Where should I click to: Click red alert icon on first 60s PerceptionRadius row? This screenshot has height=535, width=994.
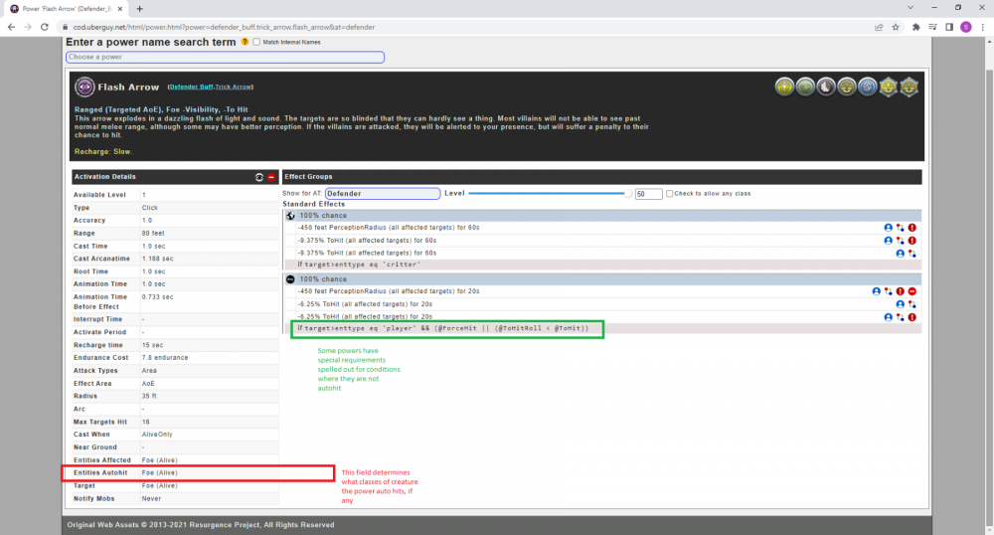tap(911, 228)
